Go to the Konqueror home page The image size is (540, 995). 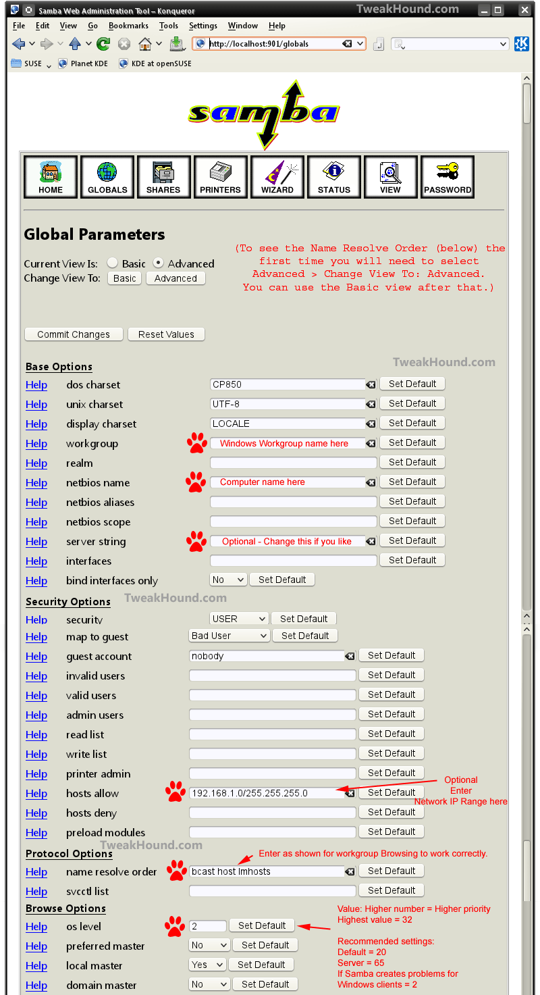(145, 44)
